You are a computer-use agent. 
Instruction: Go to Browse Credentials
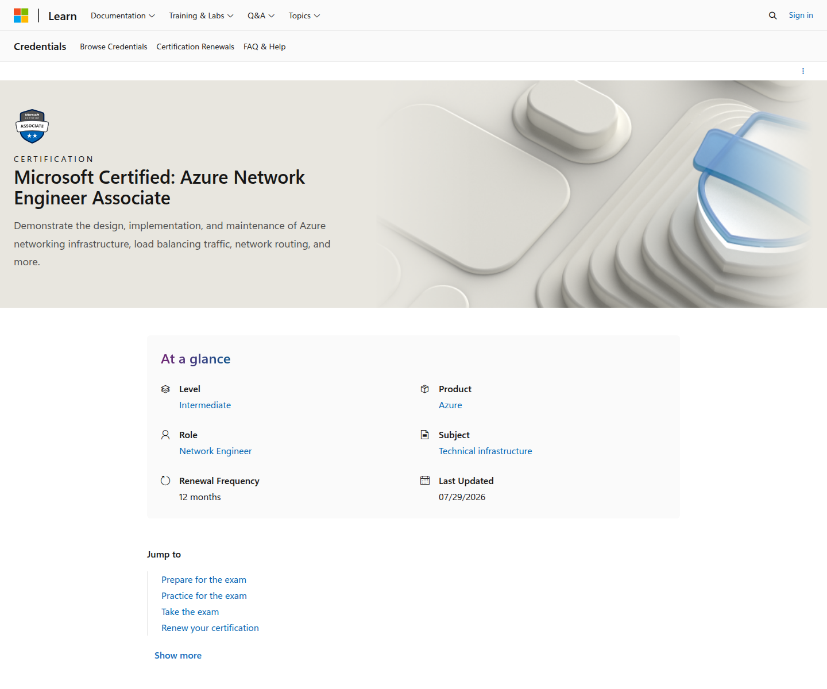pyautogui.click(x=114, y=47)
